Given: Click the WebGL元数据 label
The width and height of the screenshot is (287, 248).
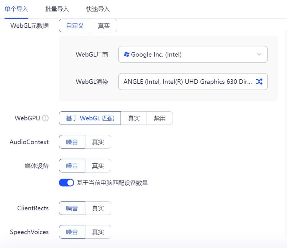Looking at the screenshot, I should 29,25.
